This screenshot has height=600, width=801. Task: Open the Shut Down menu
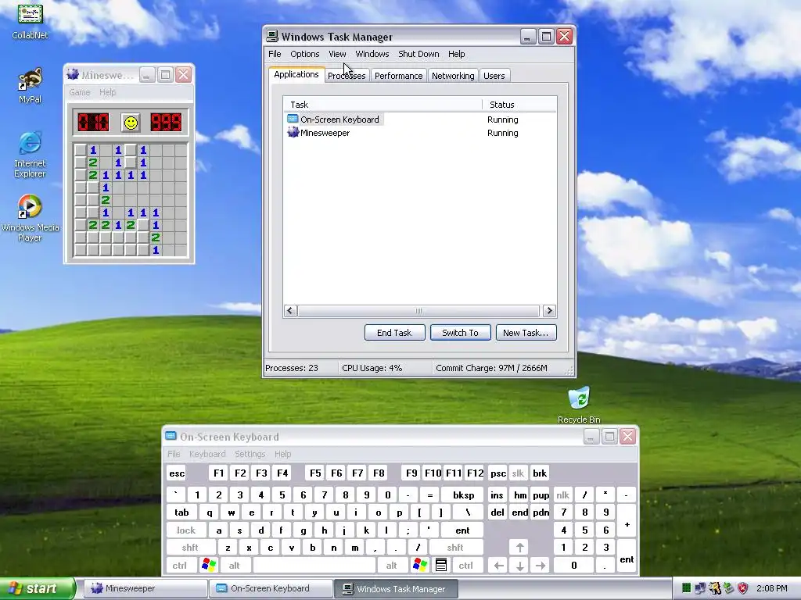tap(418, 54)
